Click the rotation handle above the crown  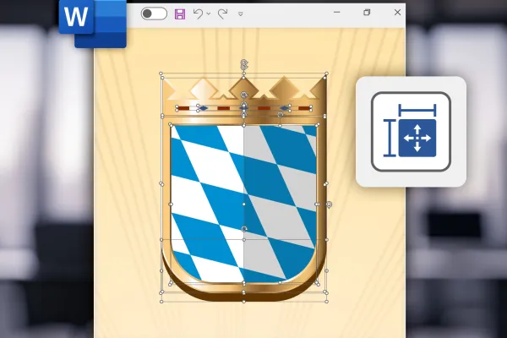pyautogui.click(x=244, y=63)
